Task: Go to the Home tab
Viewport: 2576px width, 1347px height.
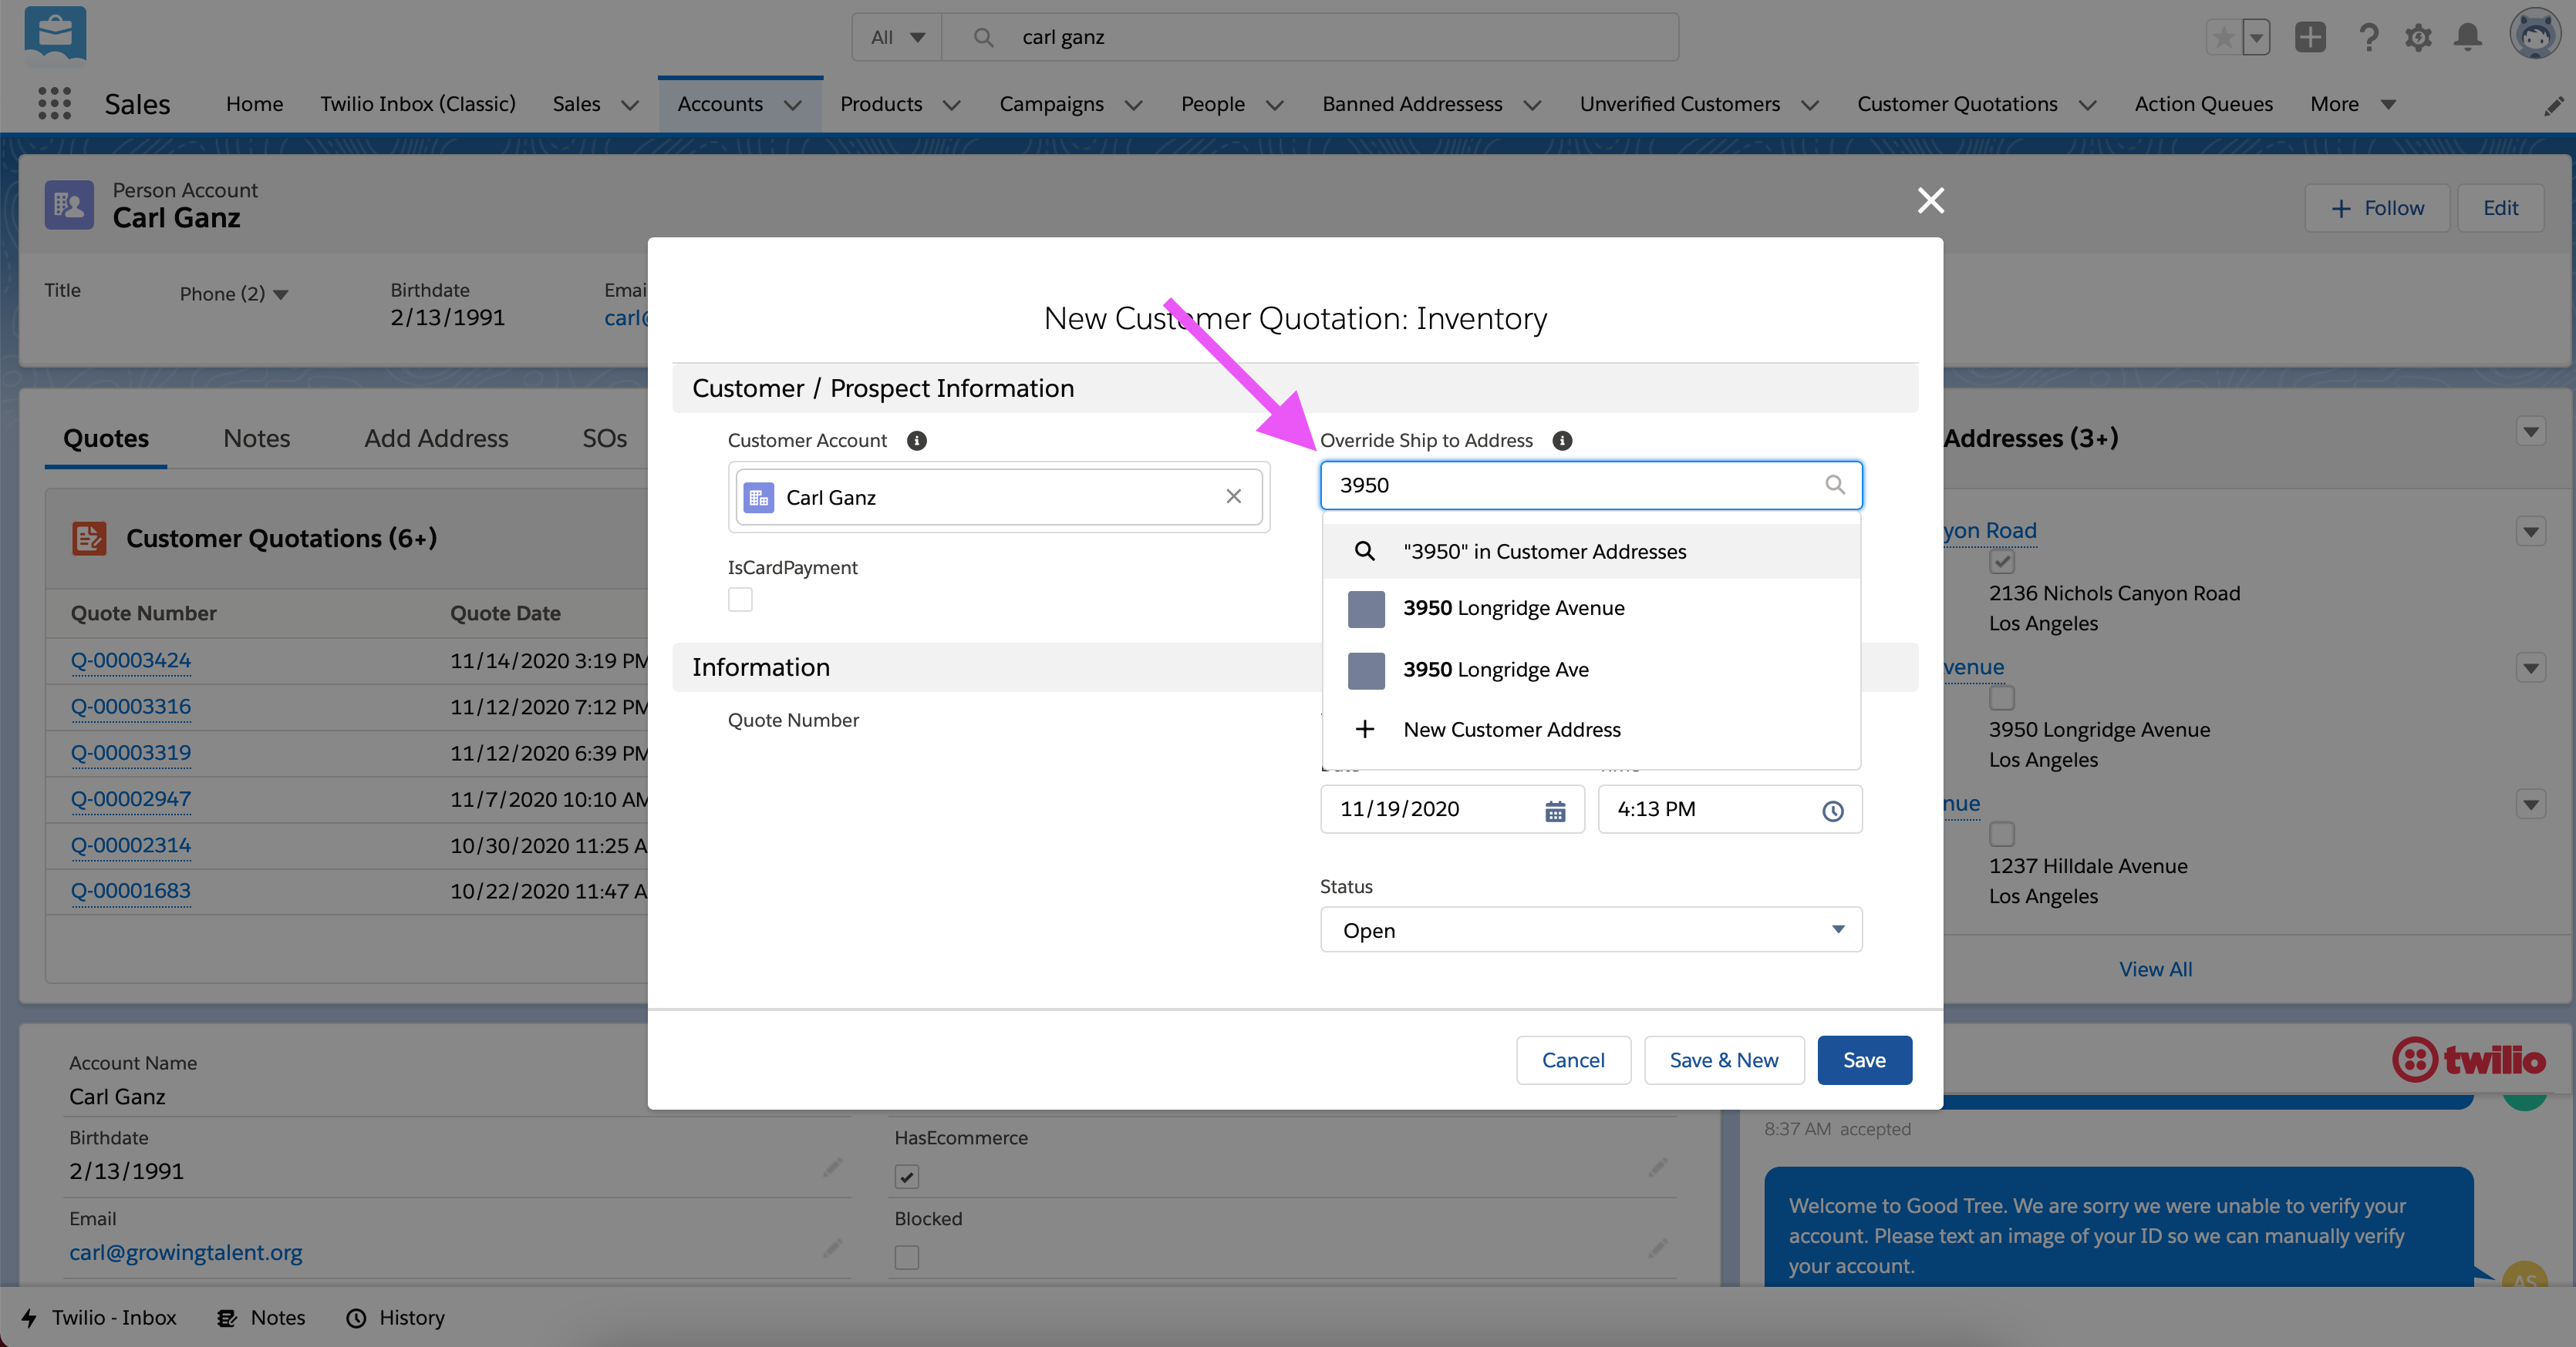Action: [x=254, y=104]
